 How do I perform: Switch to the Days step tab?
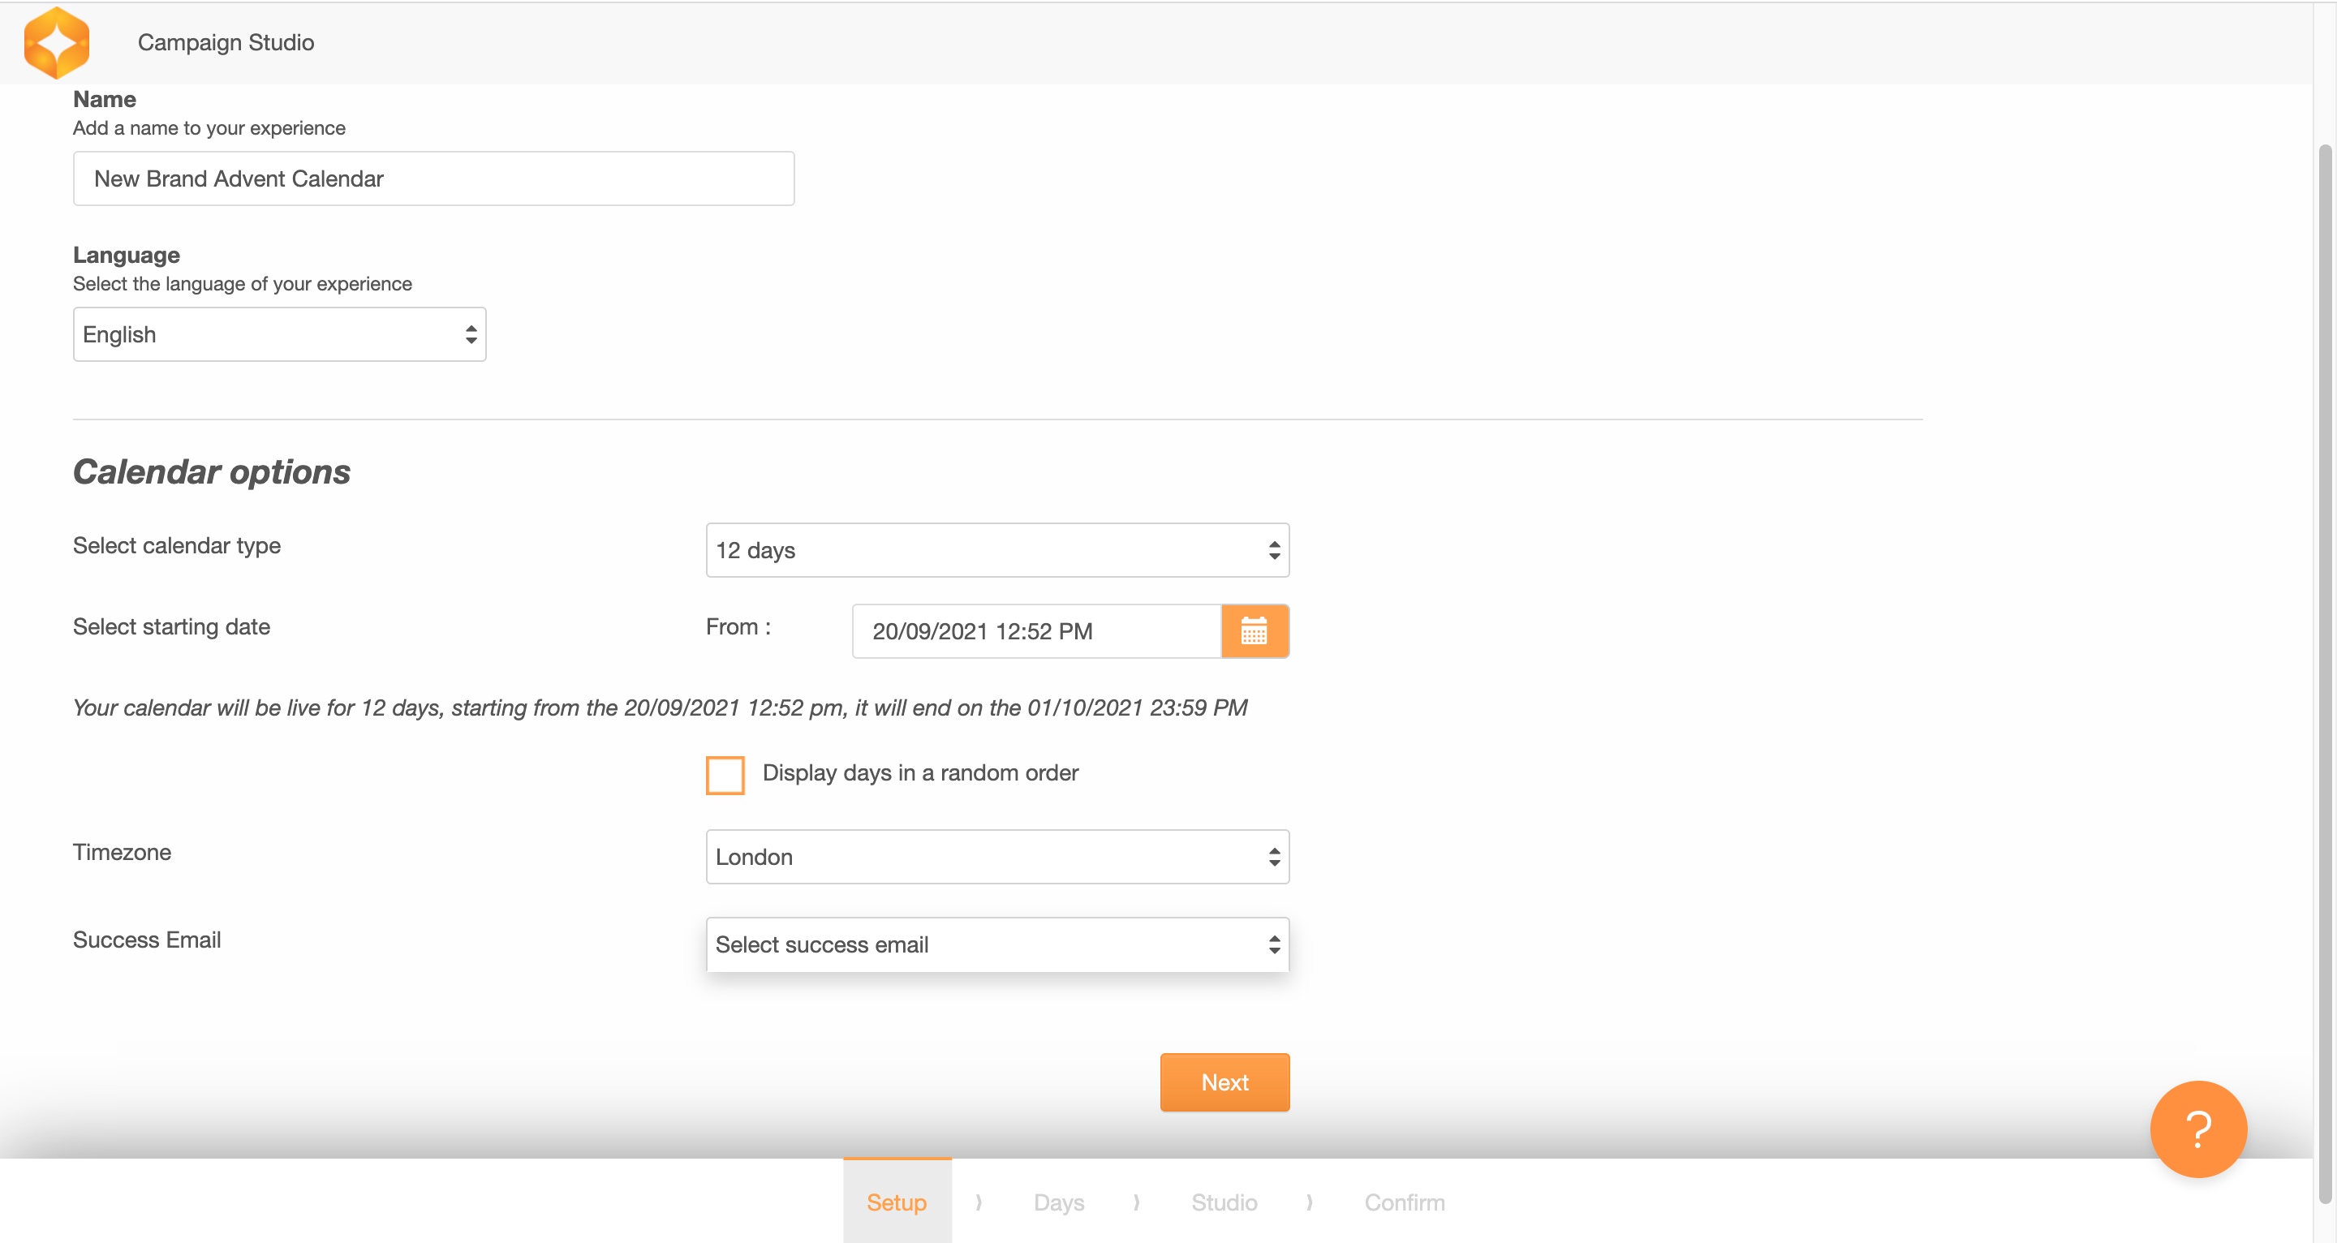[x=1059, y=1202]
